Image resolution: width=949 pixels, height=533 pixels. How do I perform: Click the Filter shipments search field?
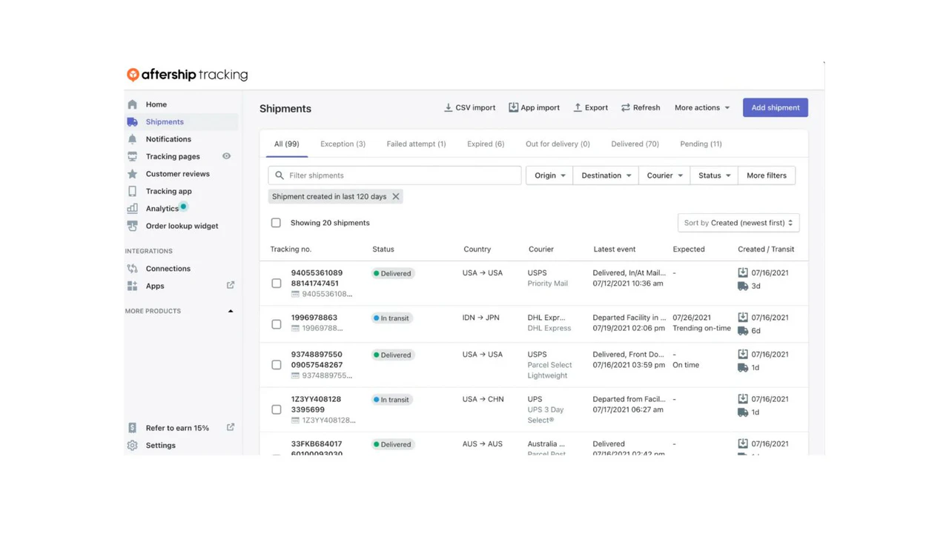coord(394,175)
